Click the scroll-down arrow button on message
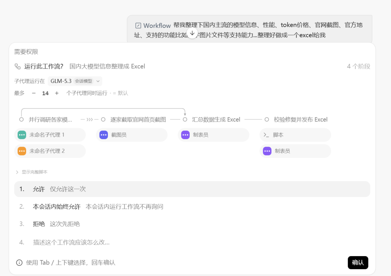 point(192,33)
